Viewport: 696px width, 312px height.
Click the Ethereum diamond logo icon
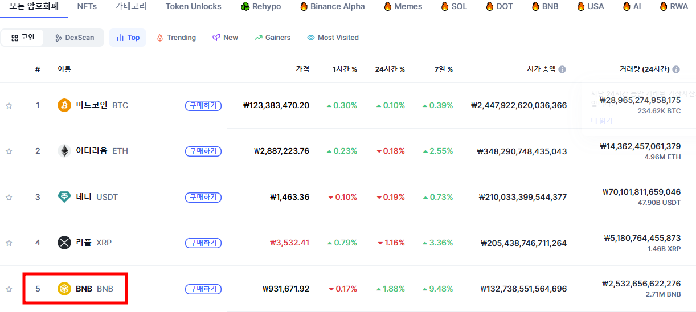64,151
